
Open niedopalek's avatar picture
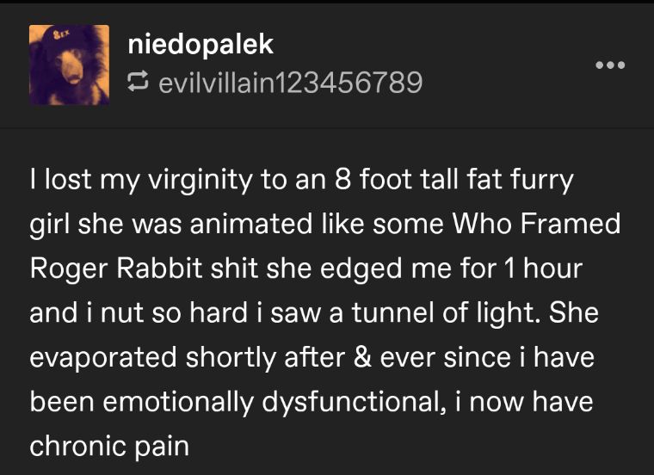pyautogui.click(x=69, y=65)
